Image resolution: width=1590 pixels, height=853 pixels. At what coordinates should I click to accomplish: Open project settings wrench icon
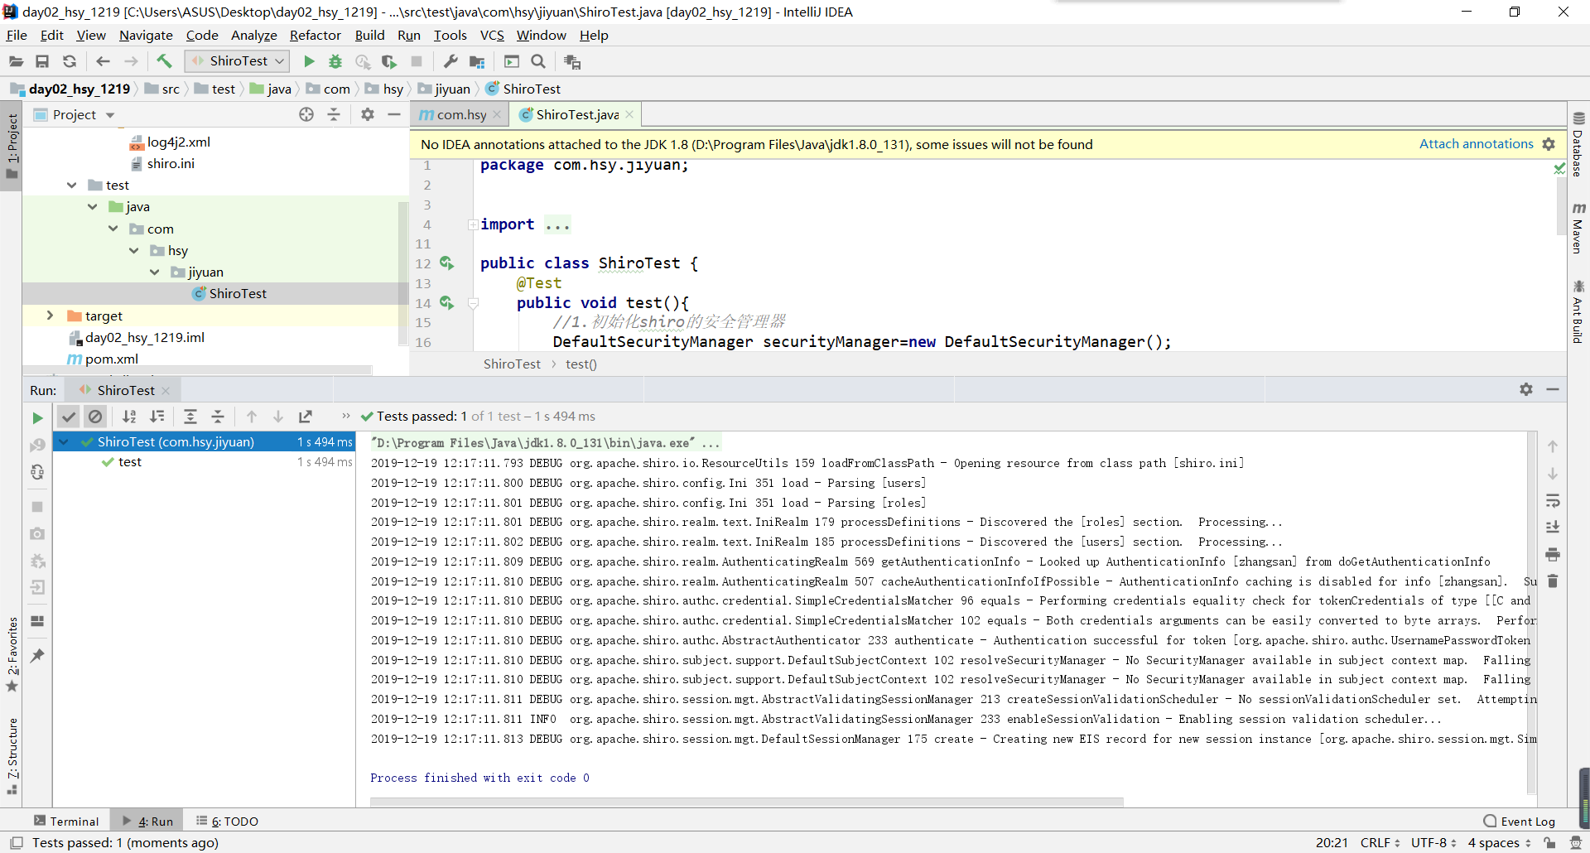pyautogui.click(x=450, y=61)
